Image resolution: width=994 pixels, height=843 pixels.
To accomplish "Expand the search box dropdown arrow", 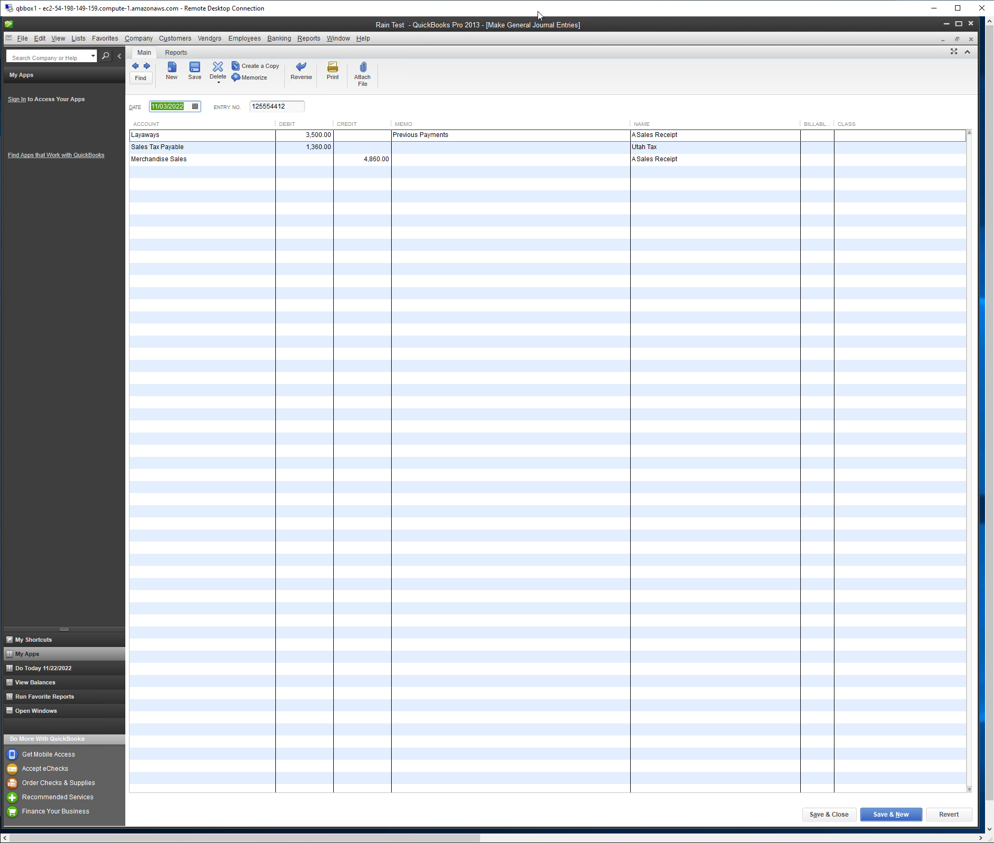I will point(93,56).
